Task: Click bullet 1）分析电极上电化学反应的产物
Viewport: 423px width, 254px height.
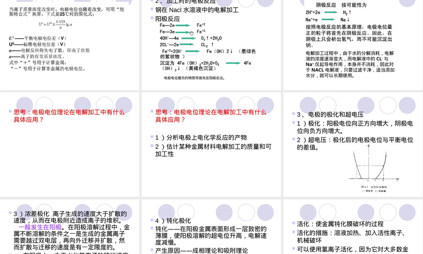Action: point(201,138)
